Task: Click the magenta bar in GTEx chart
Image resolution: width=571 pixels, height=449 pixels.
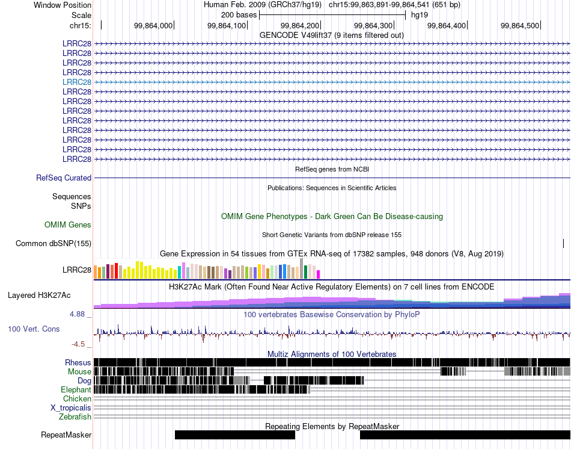Action: (x=319, y=274)
